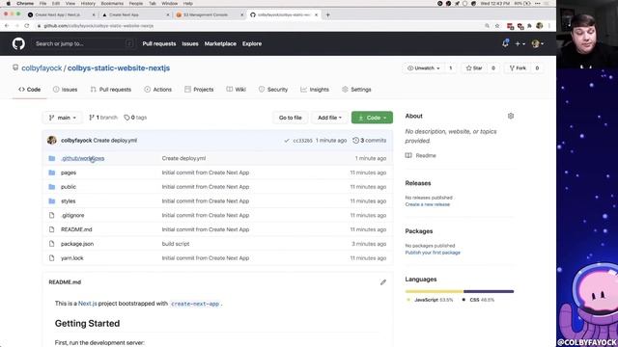Click the Search or jump to field
This screenshot has width=618, height=347.
[83, 43]
